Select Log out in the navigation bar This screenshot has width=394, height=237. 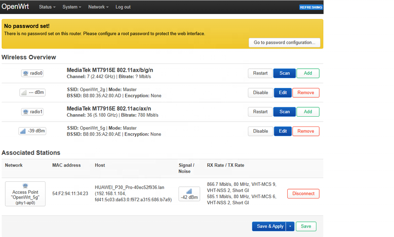(123, 7)
